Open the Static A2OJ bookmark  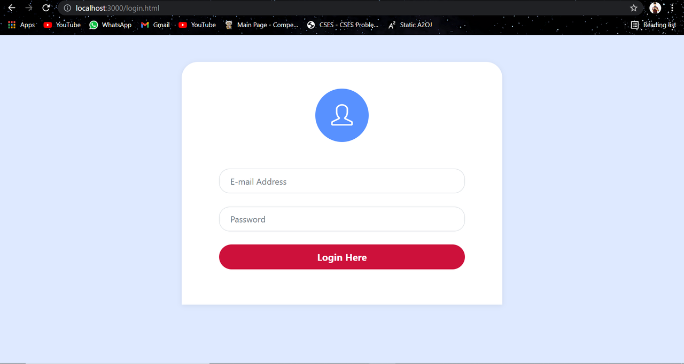click(410, 25)
